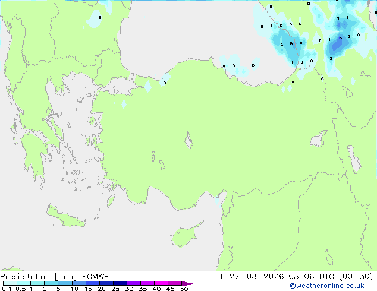The width and height of the screenshot is (377, 291).
Task: Click the legend value '10'
Action: click(x=74, y=289)
